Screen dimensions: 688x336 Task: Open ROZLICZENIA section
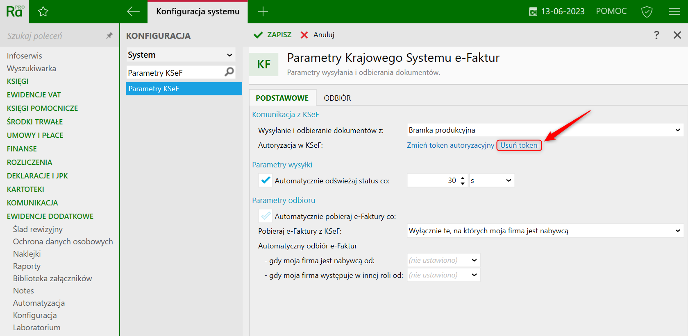click(30, 162)
